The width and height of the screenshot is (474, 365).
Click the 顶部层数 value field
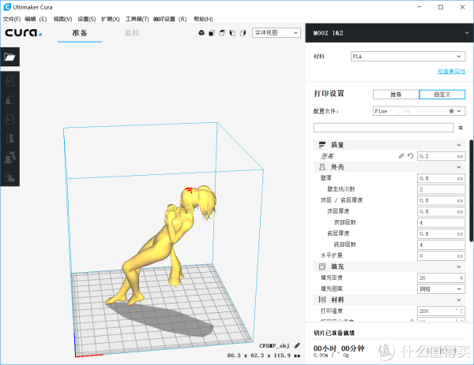click(441, 222)
